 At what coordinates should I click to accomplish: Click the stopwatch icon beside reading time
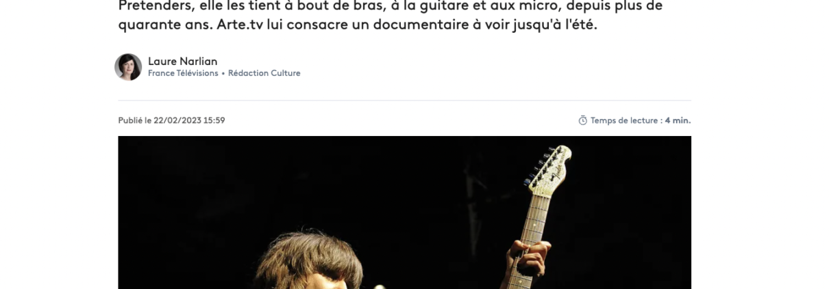coord(583,120)
